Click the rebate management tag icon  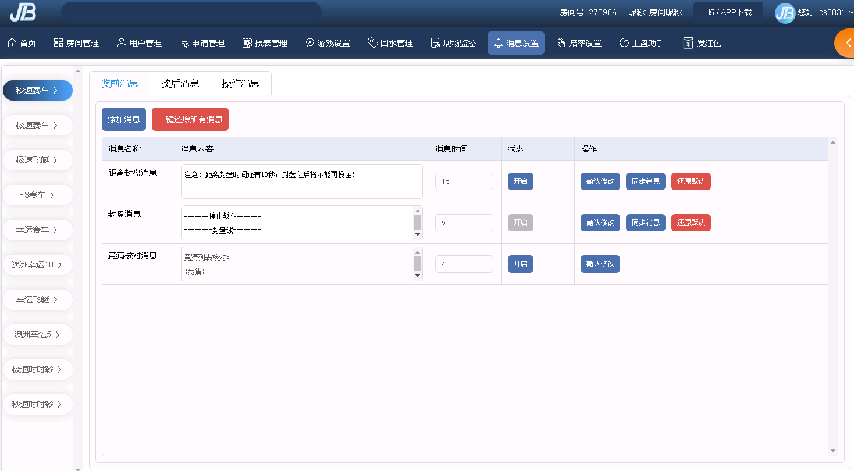(373, 43)
